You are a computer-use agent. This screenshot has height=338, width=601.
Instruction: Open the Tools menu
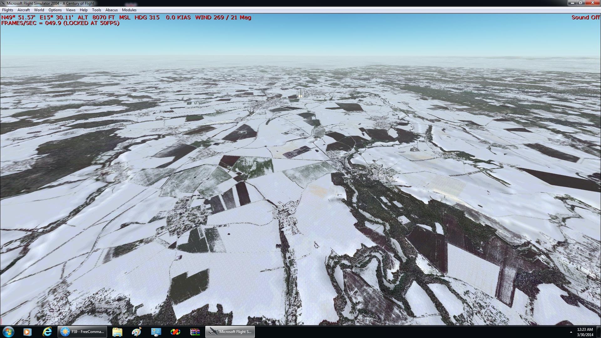tap(96, 10)
